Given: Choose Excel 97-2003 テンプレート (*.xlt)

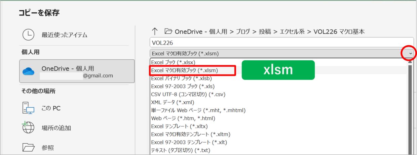Looking at the screenshot, I should point(189,143).
